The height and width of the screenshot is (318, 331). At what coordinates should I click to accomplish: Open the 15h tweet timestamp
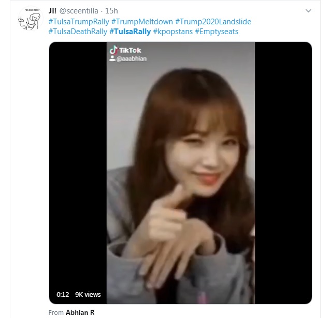pyautogui.click(x=111, y=11)
